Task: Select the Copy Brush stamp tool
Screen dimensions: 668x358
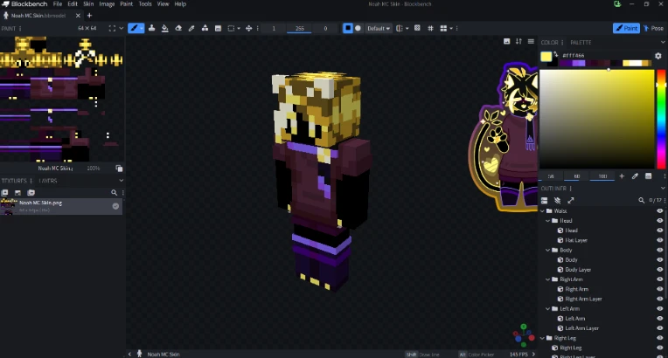Action: coord(151,29)
